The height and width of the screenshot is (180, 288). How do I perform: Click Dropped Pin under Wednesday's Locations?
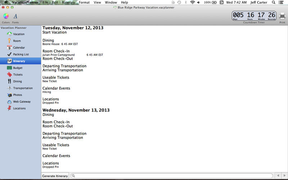pos(50,167)
